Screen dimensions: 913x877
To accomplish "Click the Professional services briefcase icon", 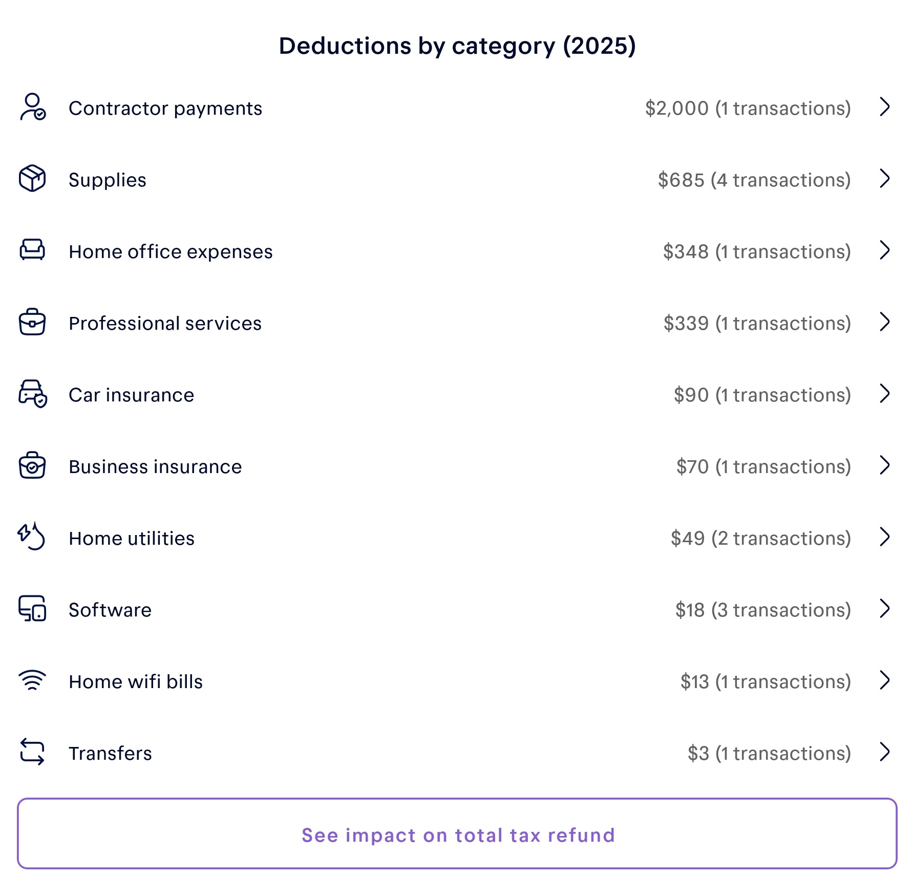I will coord(32,322).
